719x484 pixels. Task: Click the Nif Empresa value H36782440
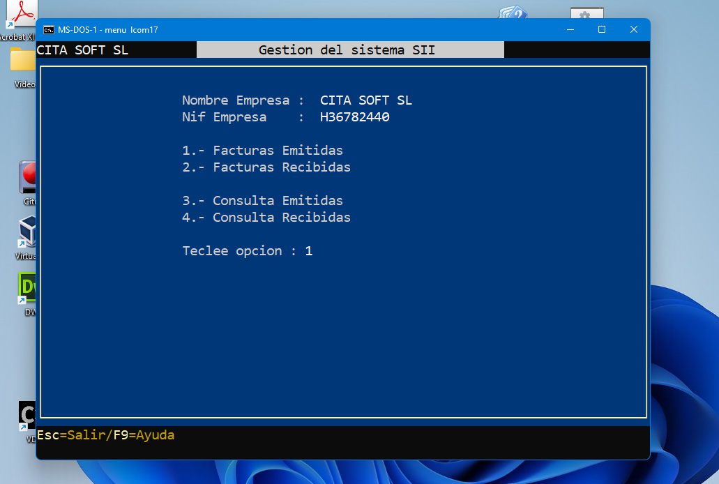[356, 116]
